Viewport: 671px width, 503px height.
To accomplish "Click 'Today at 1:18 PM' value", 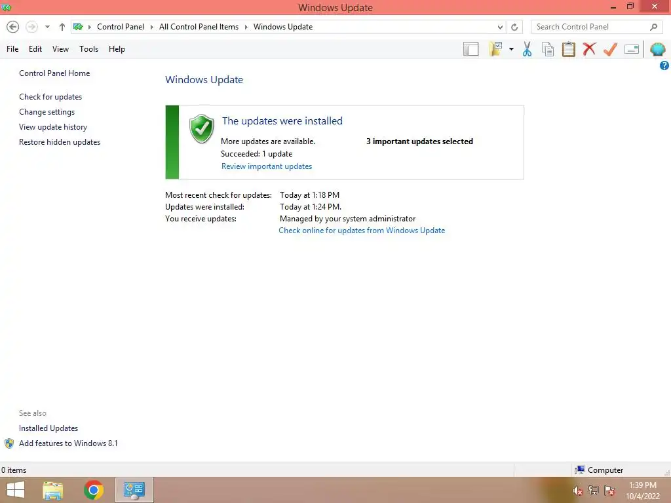I will coord(309,195).
